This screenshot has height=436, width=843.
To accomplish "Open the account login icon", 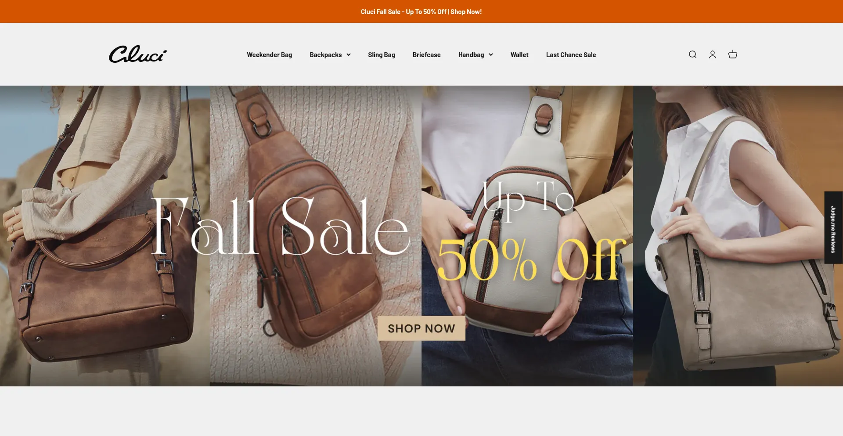I will coord(713,54).
